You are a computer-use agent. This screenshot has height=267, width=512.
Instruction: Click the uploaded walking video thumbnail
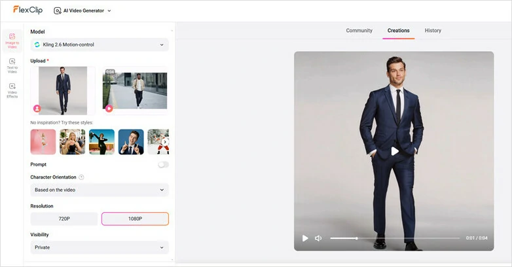(x=135, y=91)
